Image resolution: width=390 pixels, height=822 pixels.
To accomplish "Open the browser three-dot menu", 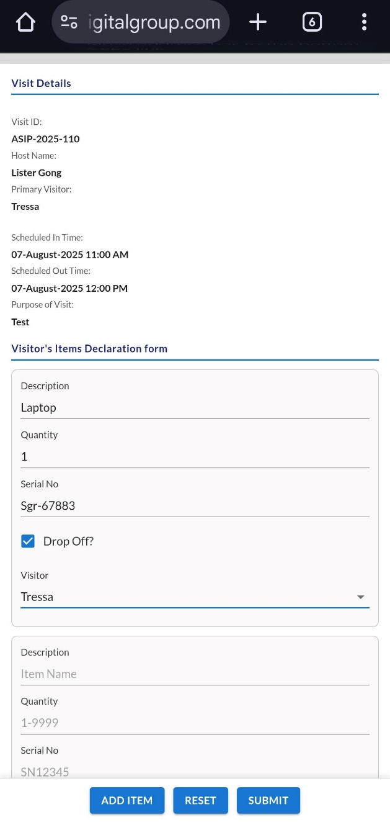I will pos(364,23).
